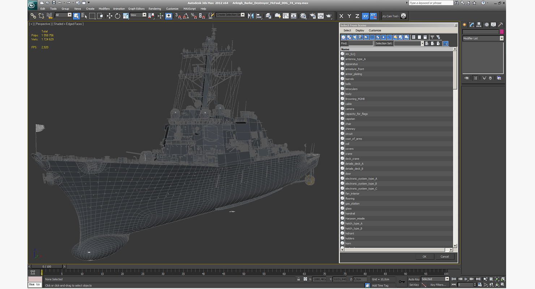This screenshot has width=535, height=289.
Task: Toggle Keyboard Shortcut Override button
Action: click(x=168, y=16)
